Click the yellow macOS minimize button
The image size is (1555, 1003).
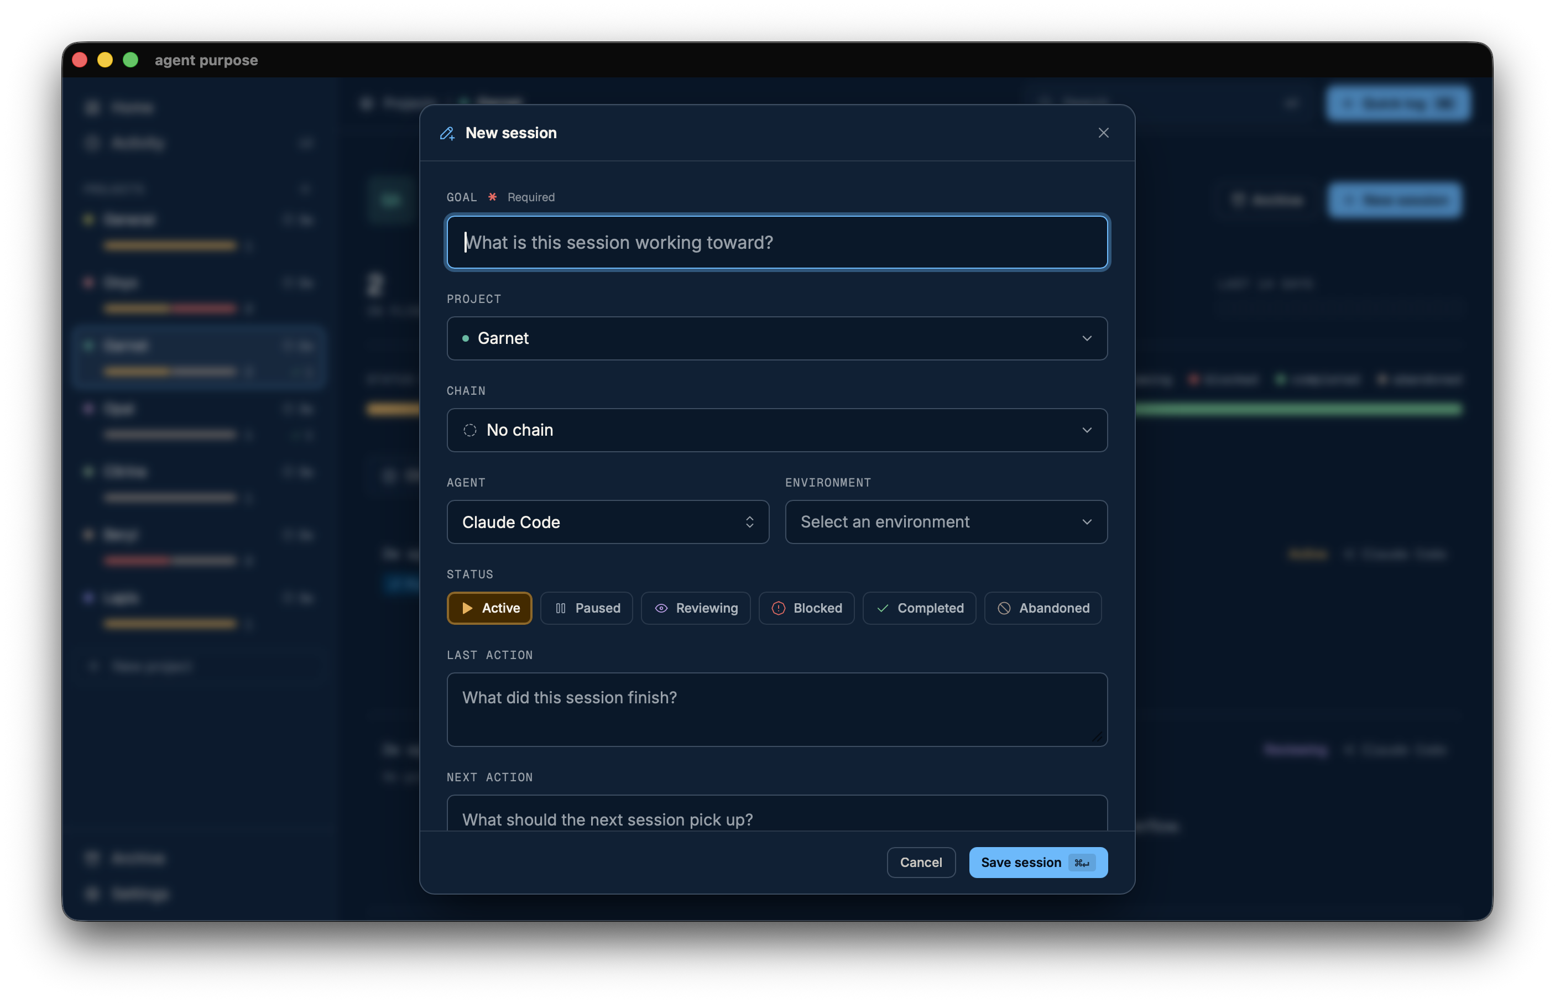[105, 60]
